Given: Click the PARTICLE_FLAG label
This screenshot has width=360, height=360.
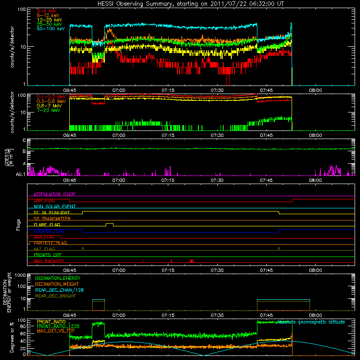Looking at the screenshot, I should [50, 243].
